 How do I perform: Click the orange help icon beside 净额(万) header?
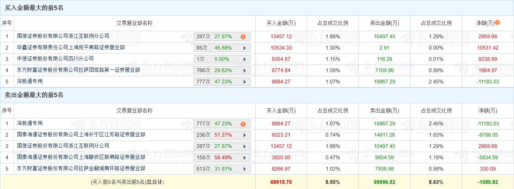[x=497, y=23]
